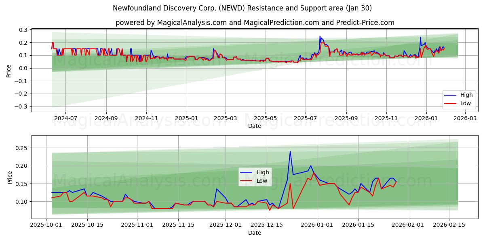This screenshot has height=242, width=485.
Task: Click the 2025-03 tick label on the top chart
Action: click(x=225, y=119)
